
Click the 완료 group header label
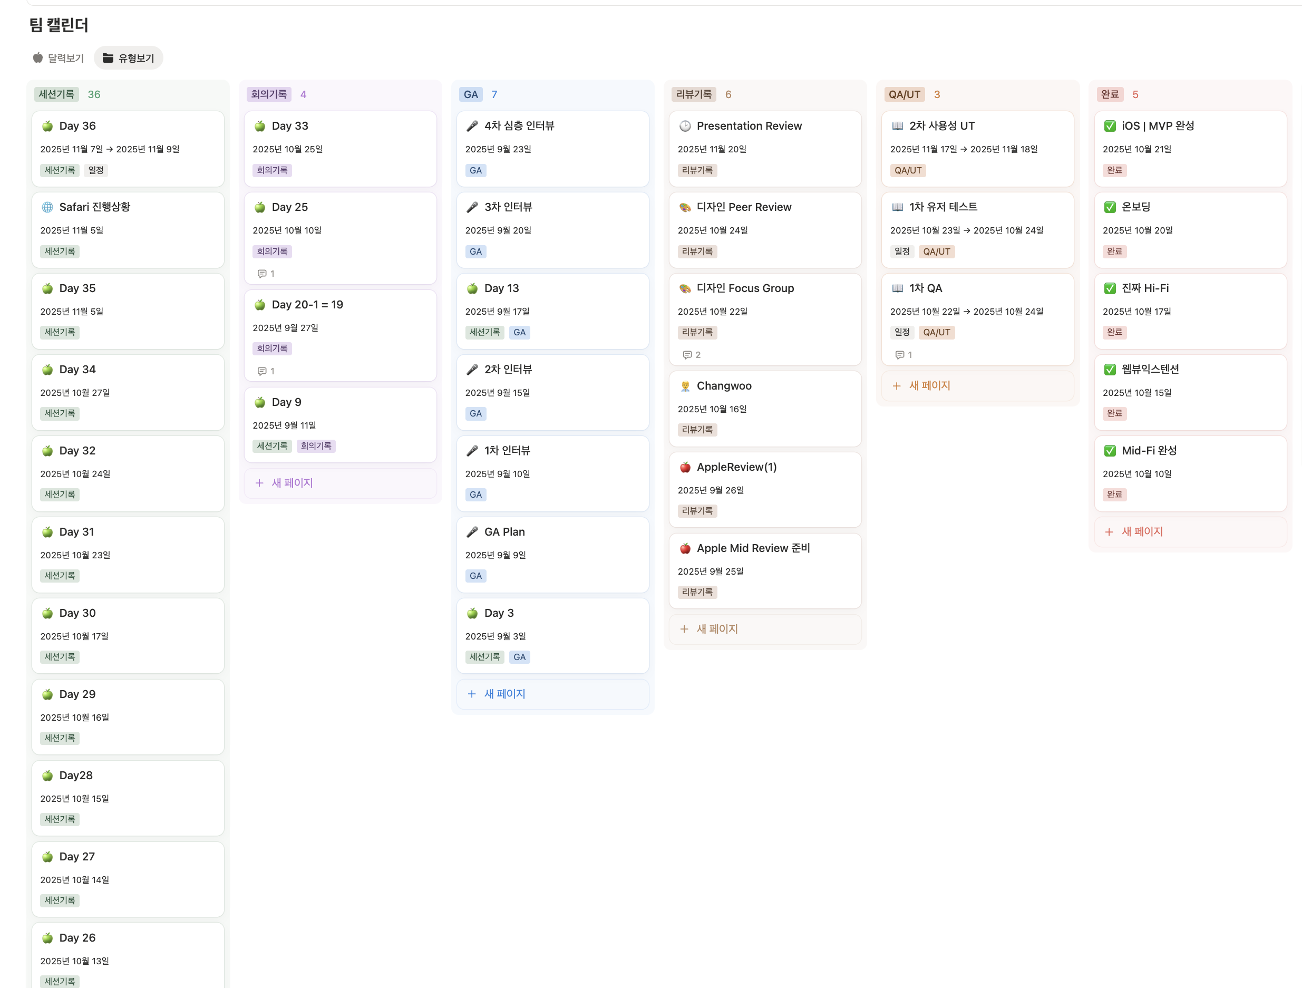1110,94
